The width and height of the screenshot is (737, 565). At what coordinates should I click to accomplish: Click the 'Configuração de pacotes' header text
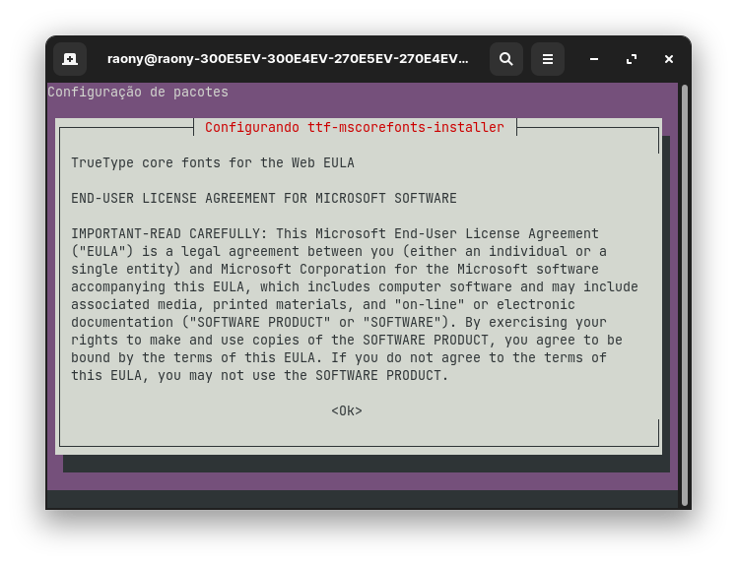click(x=138, y=93)
